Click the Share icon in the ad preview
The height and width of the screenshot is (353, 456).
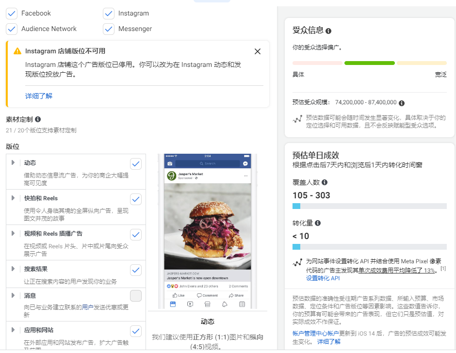tap(232, 295)
